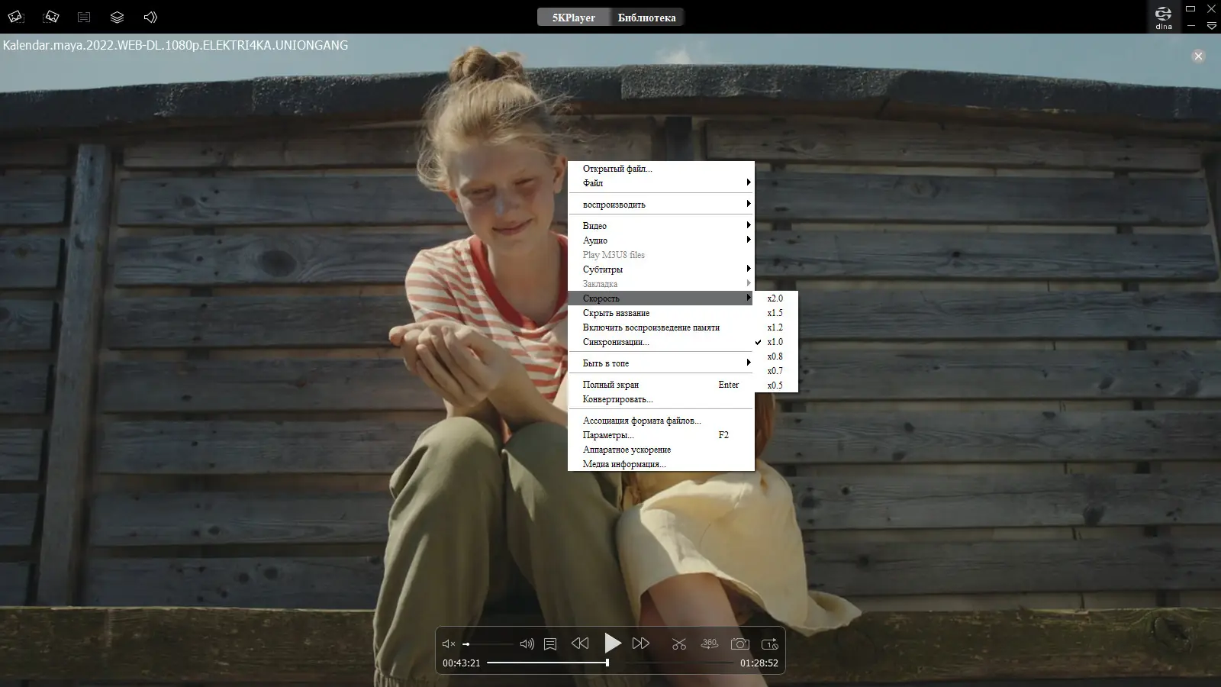Screen dimensions: 1221x687
Task: Toggle the 360 degree video mode icon
Action: [710, 643]
